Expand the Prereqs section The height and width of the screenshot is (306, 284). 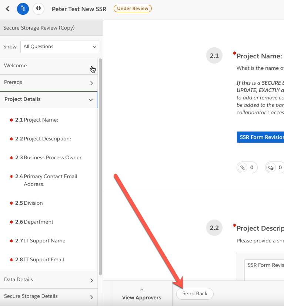(x=49, y=83)
